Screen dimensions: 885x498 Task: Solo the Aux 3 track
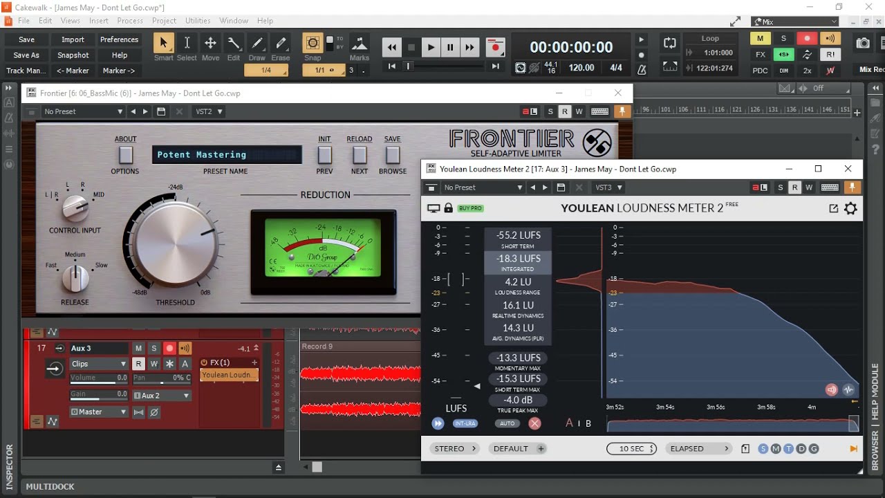(x=153, y=349)
